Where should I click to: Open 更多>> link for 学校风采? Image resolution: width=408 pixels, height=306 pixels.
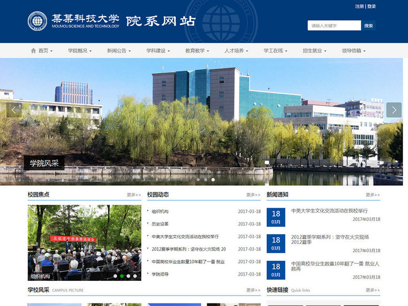tap(253, 290)
